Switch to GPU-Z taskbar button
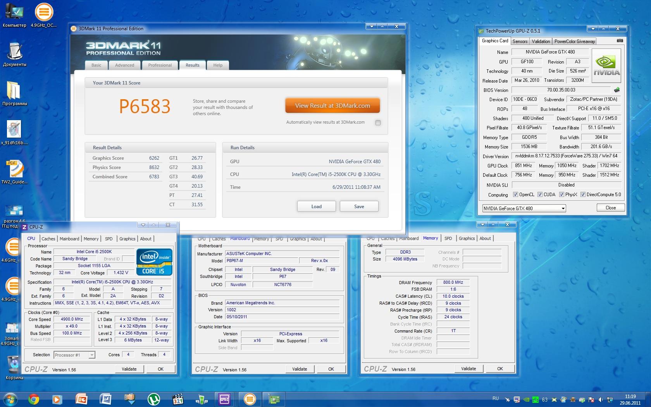The width and height of the screenshot is (651, 407). click(x=274, y=399)
